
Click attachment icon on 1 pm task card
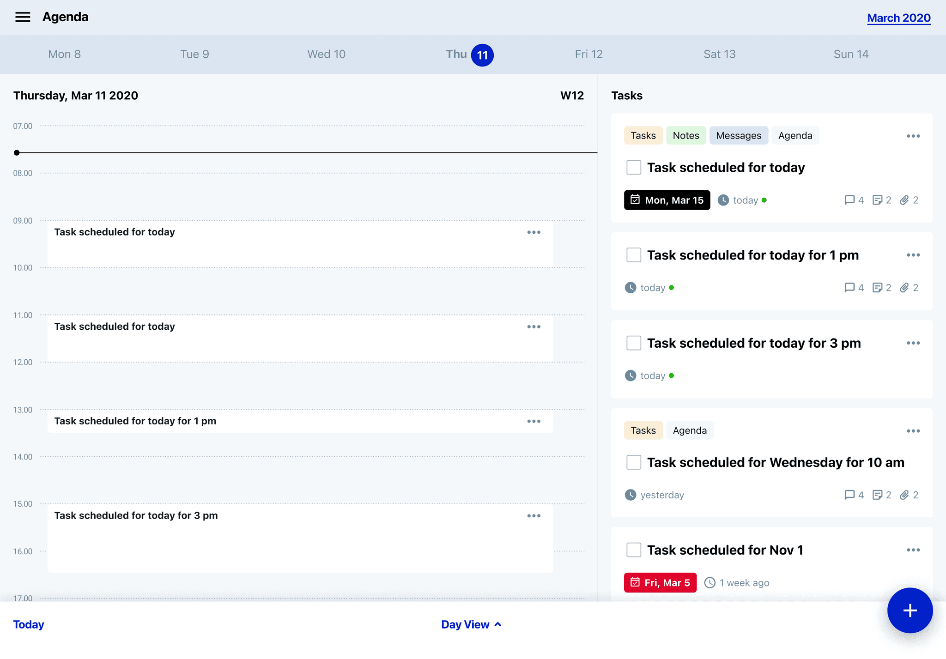coord(904,288)
